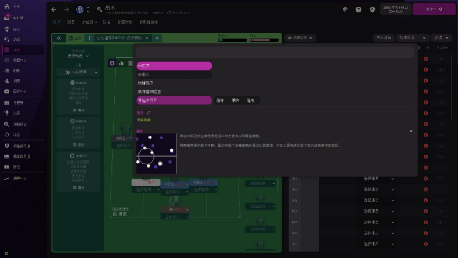Click the 用人建议 button
This screenshot has width=459, height=258.
384,37
